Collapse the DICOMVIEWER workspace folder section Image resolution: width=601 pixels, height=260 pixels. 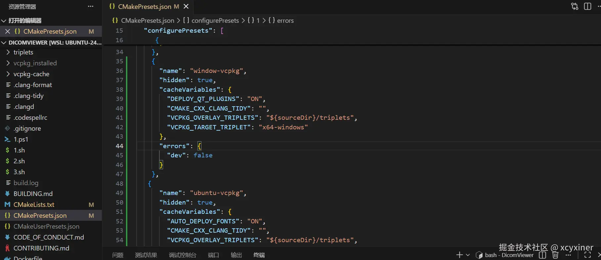4,43
